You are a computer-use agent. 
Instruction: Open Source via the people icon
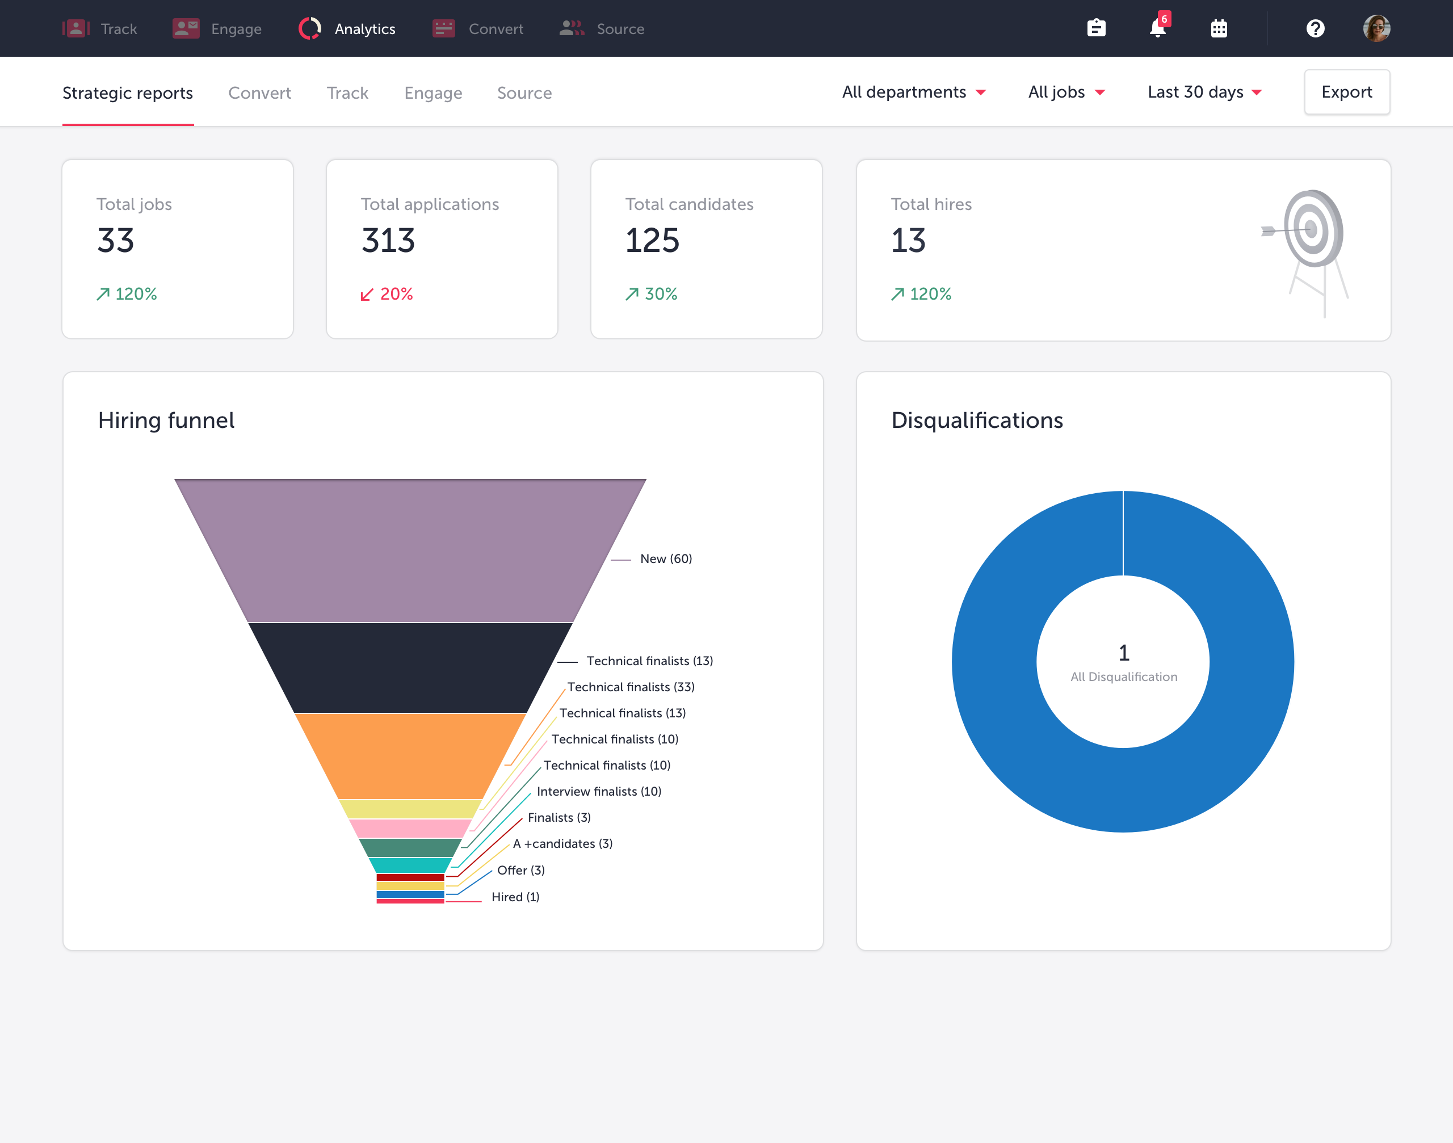click(x=571, y=29)
